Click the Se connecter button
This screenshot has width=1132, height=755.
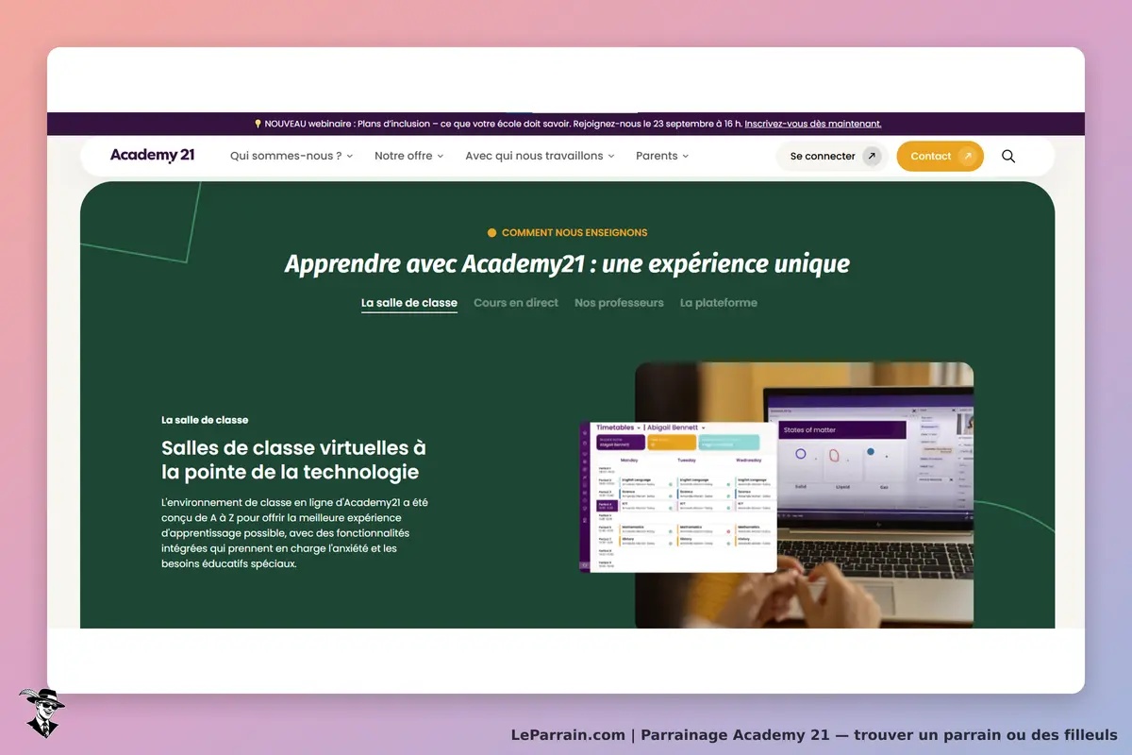pos(832,157)
